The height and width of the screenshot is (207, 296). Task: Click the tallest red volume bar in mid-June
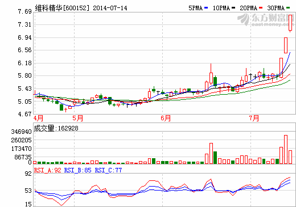(211, 153)
